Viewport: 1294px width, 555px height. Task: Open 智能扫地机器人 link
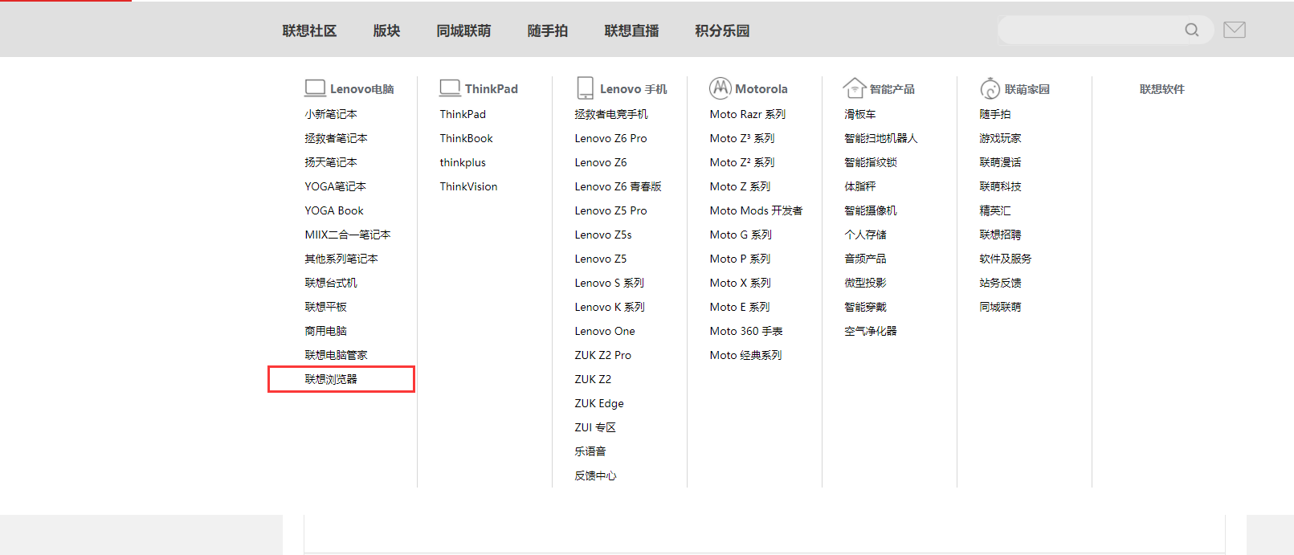(881, 138)
